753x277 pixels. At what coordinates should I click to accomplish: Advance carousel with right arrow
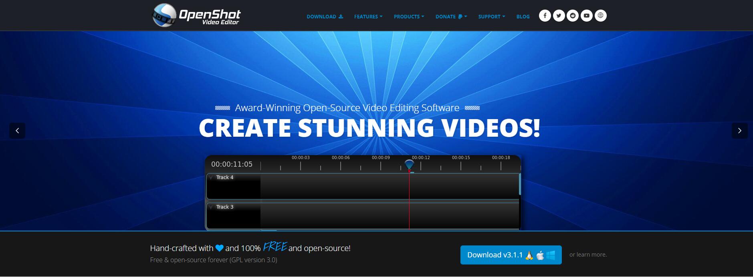click(x=739, y=131)
